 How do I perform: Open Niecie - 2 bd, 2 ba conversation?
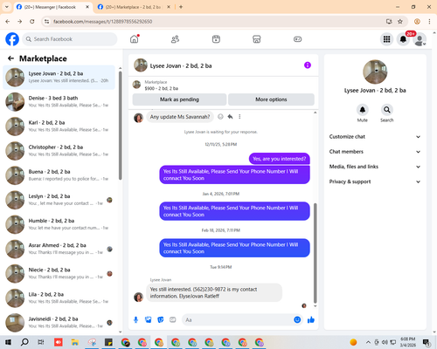coord(59,273)
